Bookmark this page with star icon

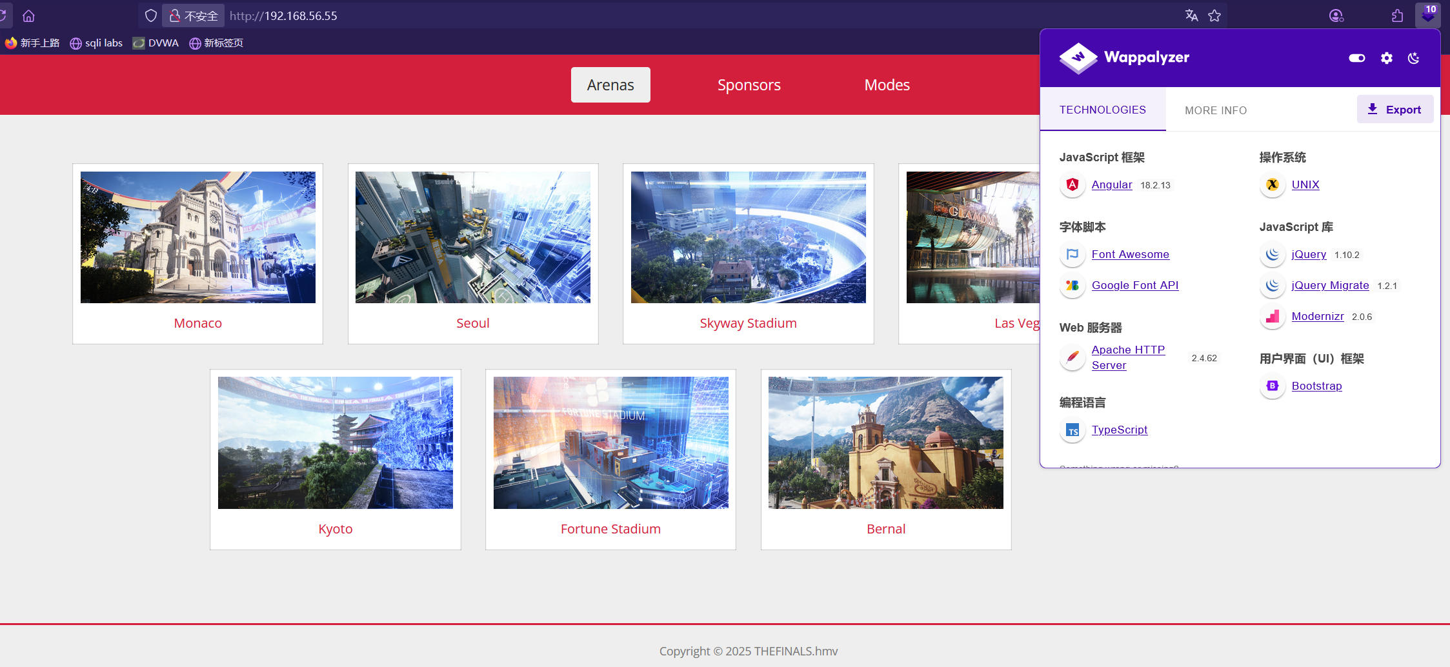[1214, 15]
